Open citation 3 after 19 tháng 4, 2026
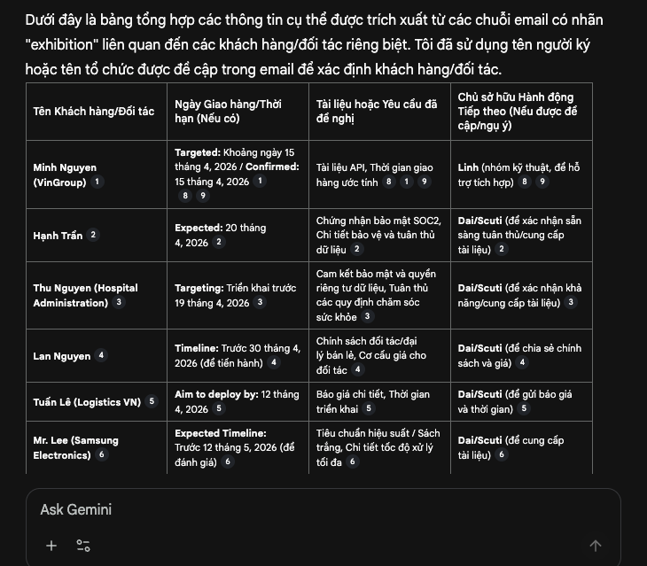The width and height of the screenshot is (647, 566). (x=260, y=302)
